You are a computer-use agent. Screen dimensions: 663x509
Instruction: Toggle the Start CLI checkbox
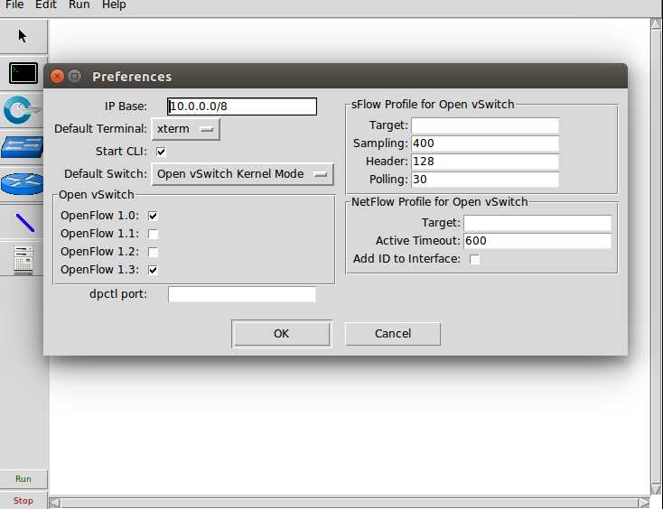tap(161, 152)
